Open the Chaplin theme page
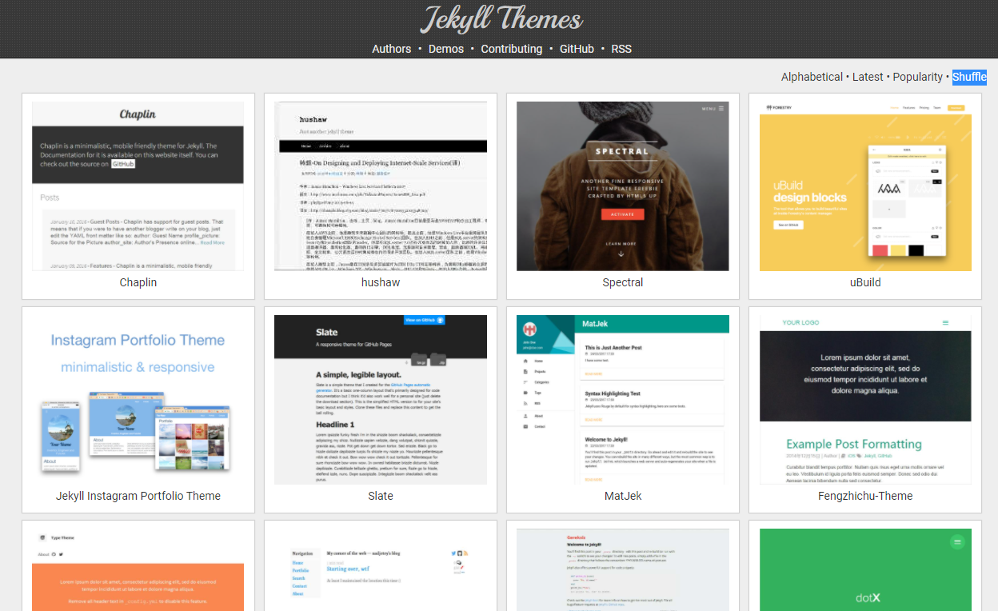This screenshot has height=611, width=998. 138,282
